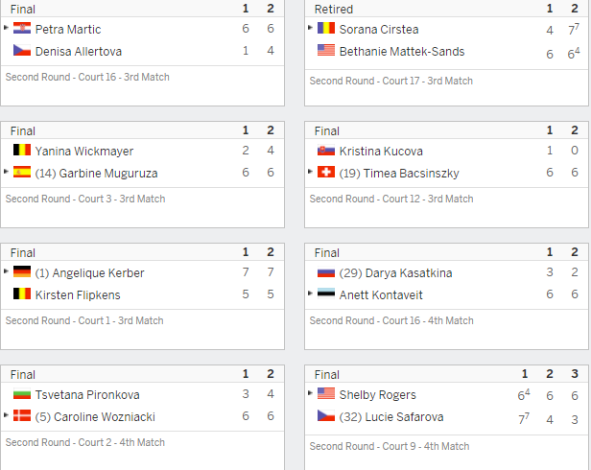This screenshot has width=591, height=470.
Task: Open Kirsten Flipkens player profile
Action: point(78,294)
